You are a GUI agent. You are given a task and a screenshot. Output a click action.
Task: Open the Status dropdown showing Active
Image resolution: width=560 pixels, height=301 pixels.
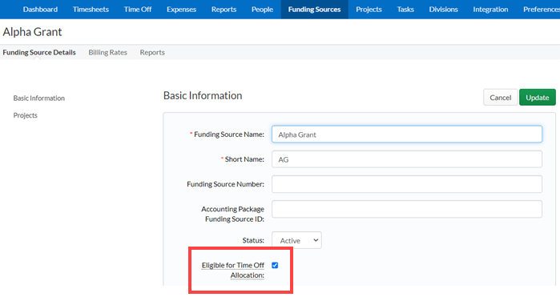tap(296, 240)
